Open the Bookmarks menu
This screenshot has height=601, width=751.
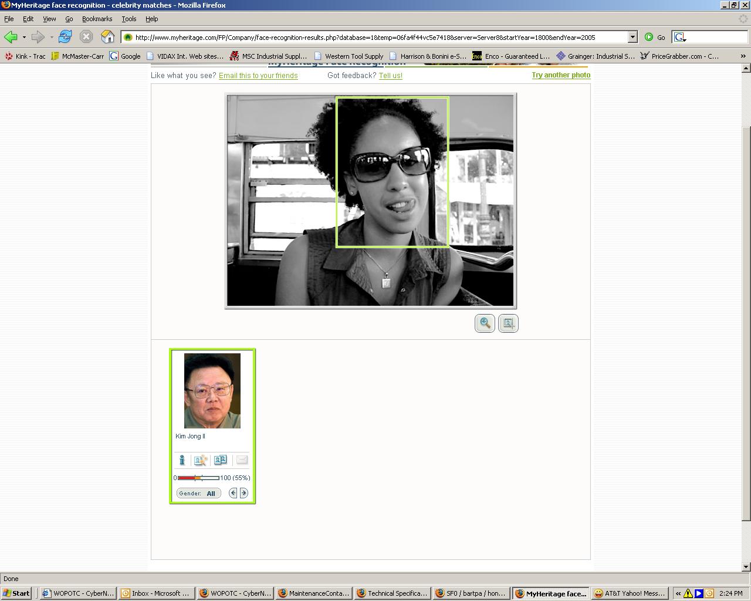click(97, 19)
